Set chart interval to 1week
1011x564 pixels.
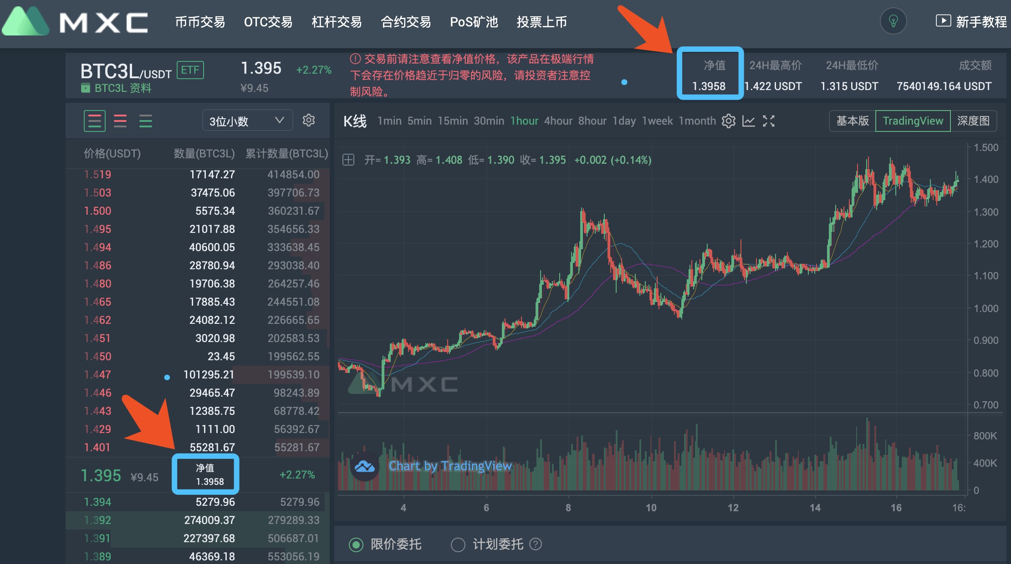657,121
